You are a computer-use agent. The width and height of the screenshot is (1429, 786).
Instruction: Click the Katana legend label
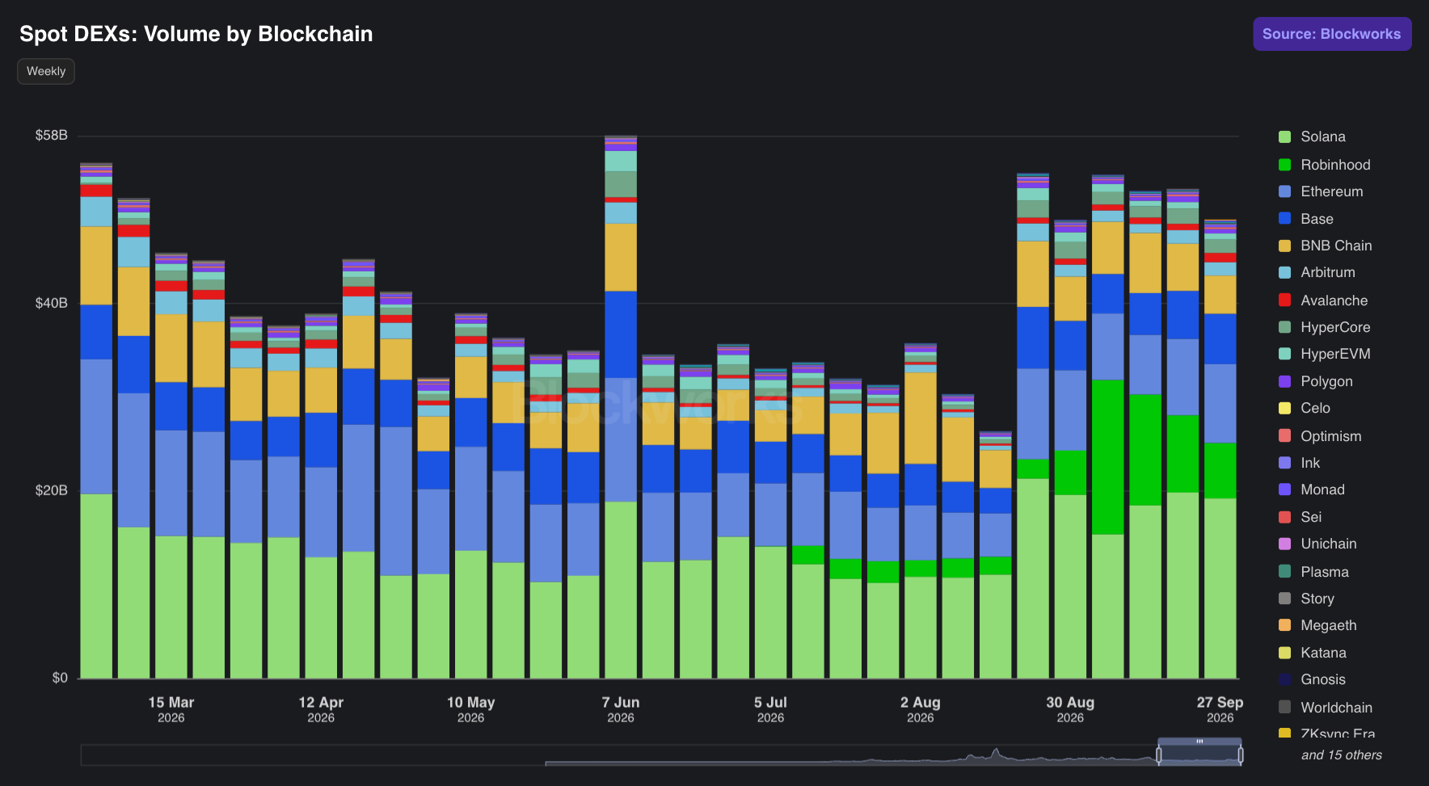tap(1323, 653)
